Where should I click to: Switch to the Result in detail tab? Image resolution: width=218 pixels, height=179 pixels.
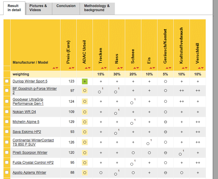coord(14,8)
